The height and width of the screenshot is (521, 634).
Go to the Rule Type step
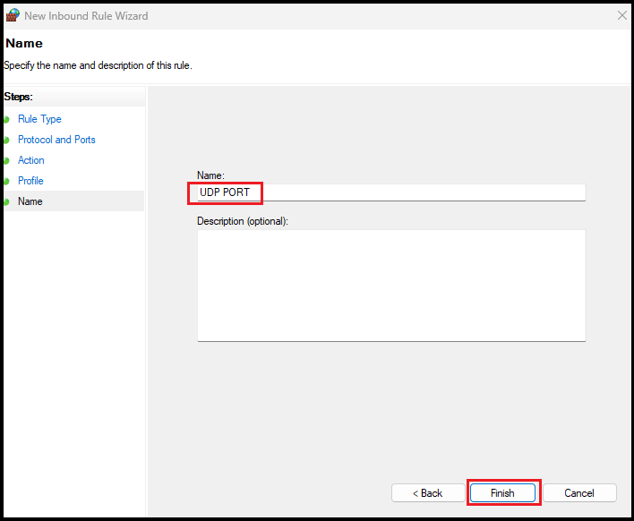(x=39, y=119)
